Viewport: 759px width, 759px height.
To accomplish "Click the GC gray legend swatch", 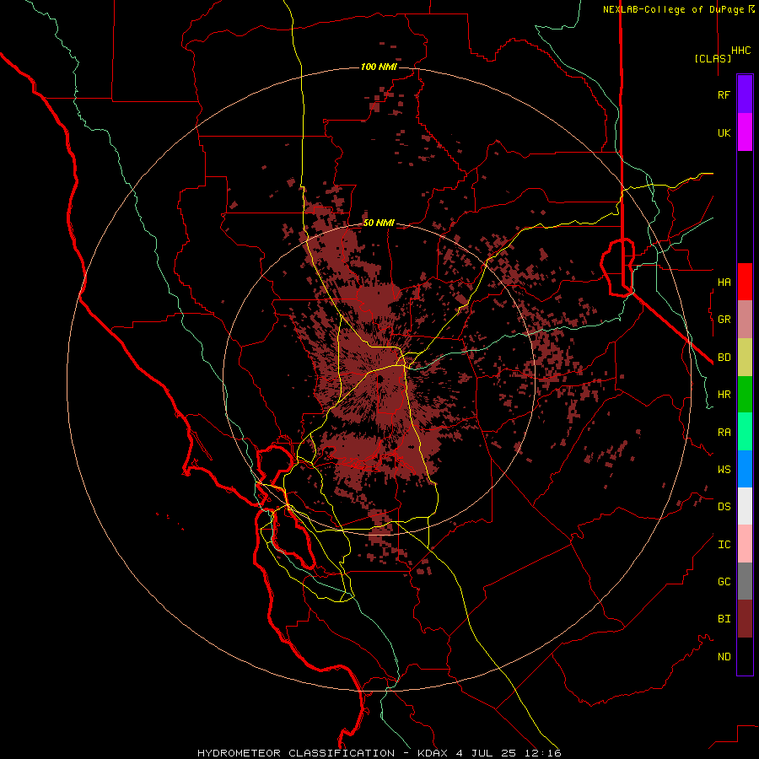I will point(745,581).
